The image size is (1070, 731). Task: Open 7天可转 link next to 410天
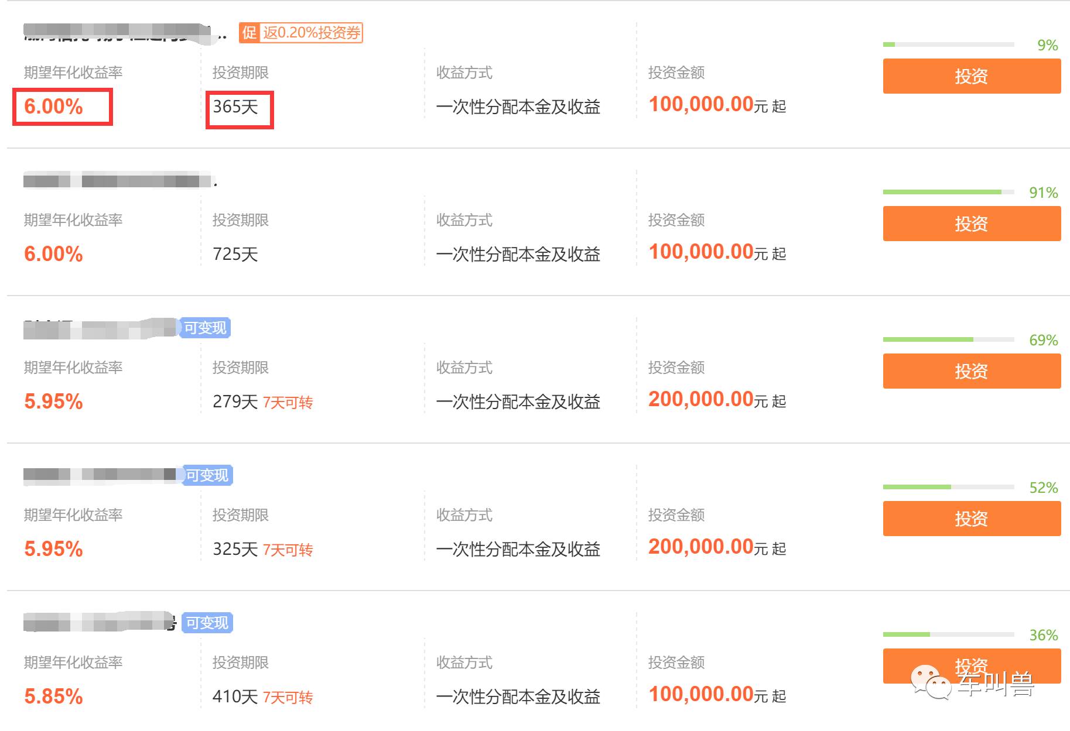288,698
